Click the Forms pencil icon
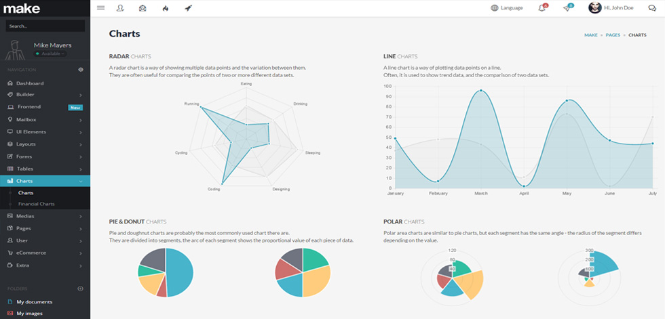Image resolution: width=665 pixels, height=319 pixels. (10, 156)
